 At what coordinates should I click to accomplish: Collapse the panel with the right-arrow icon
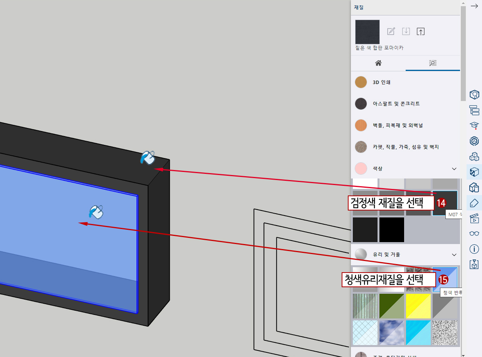[x=474, y=6]
